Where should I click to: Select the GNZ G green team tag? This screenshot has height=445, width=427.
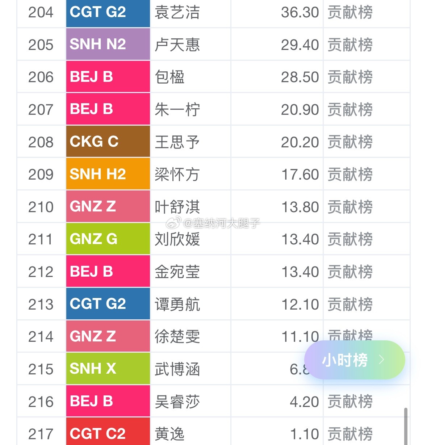pos(108,239)
